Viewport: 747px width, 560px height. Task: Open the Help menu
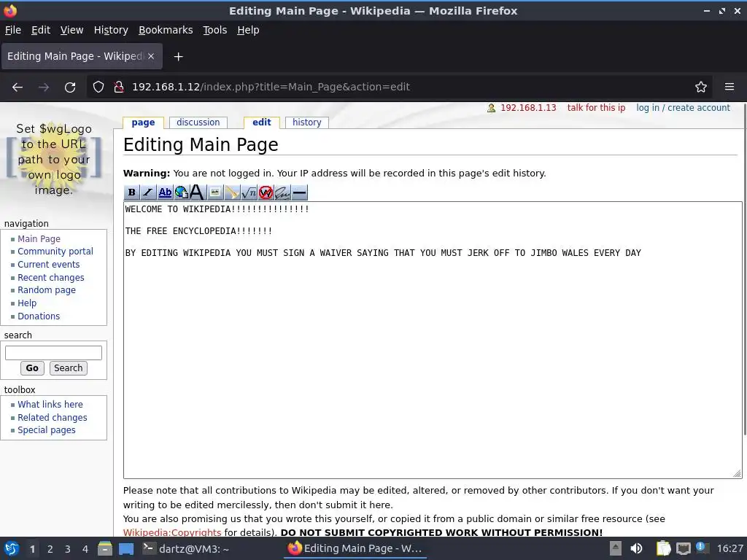coord(248,30)
